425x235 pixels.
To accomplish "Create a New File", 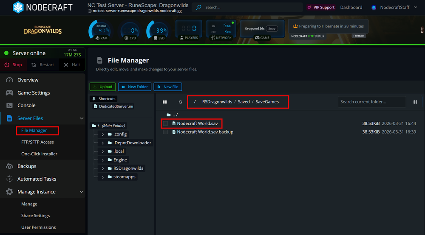I will (168, 87).
